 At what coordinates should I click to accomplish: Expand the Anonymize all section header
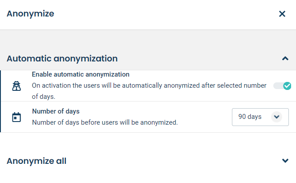tap(148, 161)
